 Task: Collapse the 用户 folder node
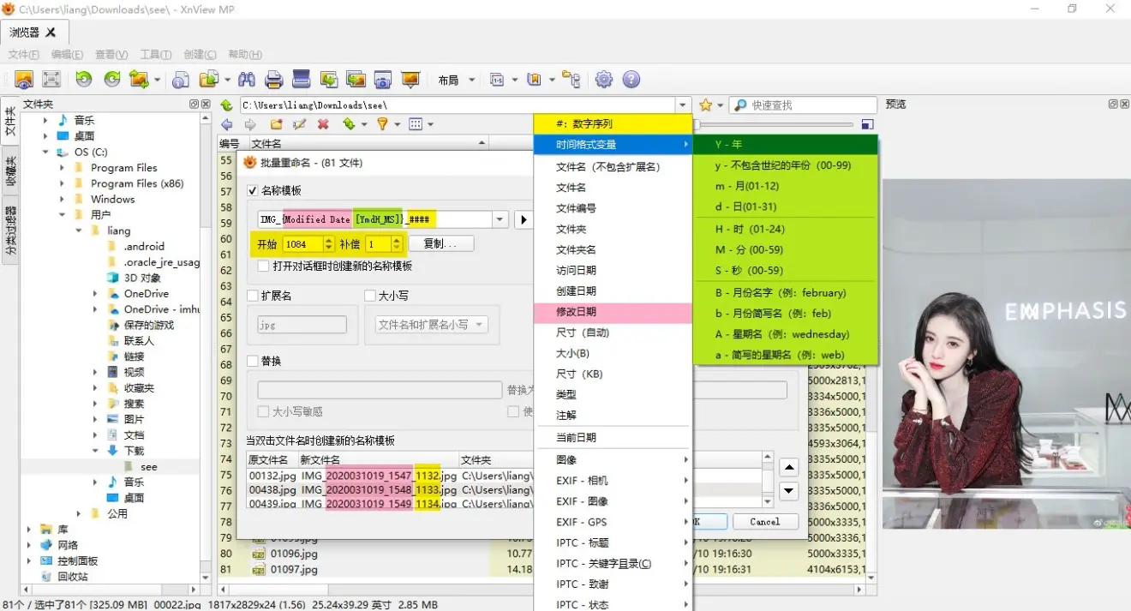point(62,215)
